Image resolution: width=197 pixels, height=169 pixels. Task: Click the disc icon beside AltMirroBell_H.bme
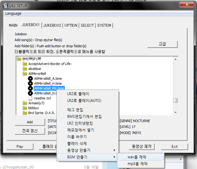[x=30, y=83]
